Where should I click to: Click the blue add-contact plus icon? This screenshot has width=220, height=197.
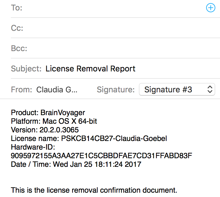pos(210,8)
